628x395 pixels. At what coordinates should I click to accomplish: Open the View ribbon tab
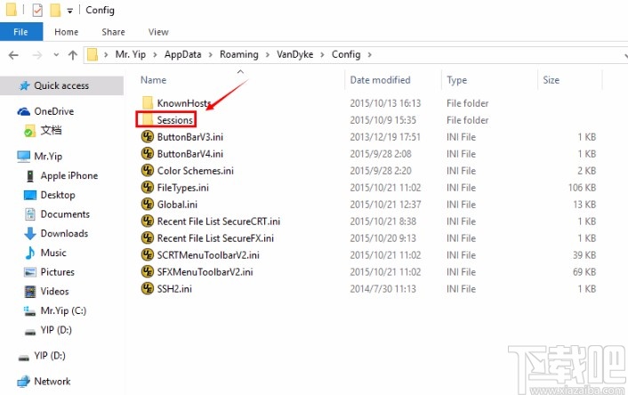(x=158, y=32)
